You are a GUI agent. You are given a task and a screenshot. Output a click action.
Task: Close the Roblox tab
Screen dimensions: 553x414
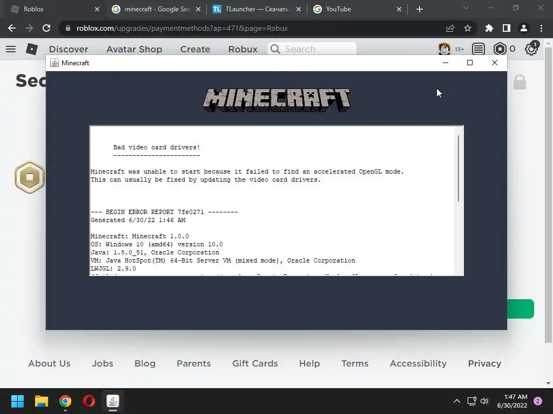[97, 9]
